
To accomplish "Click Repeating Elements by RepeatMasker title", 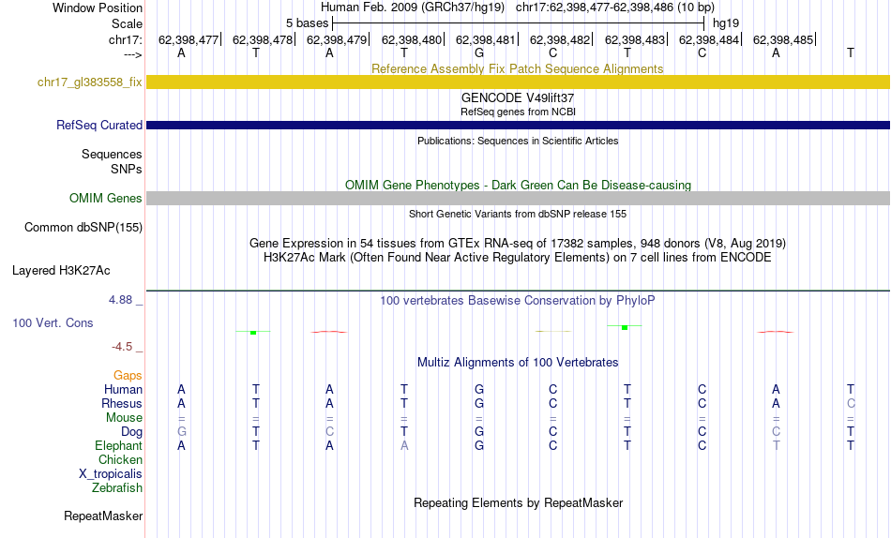I will click(519, 503).
